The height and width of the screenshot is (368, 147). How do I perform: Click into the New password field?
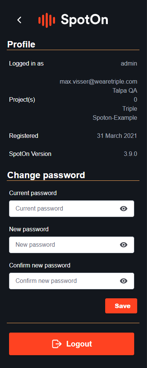pos(72,245)
